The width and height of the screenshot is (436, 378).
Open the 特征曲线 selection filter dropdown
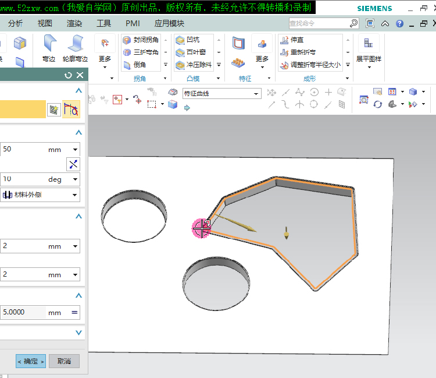click(x=222, y=93)
